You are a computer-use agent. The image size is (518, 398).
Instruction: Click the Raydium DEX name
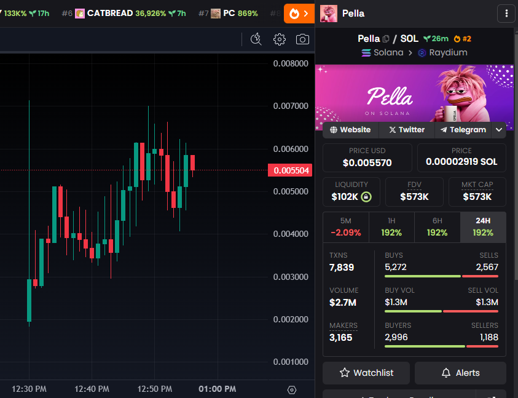449,53
